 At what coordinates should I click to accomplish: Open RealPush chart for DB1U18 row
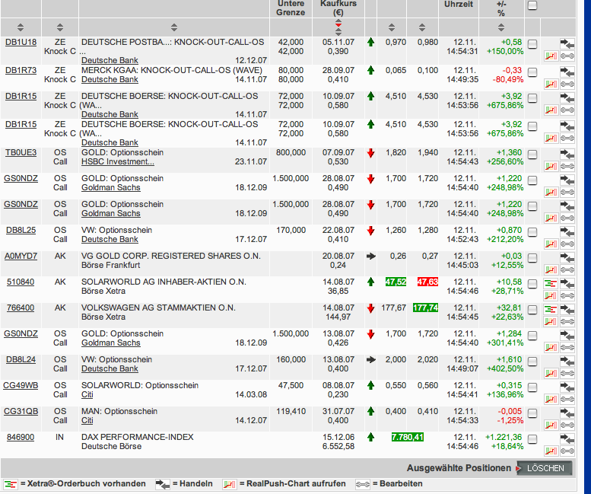pyautogui.click(x=551, y=56)
